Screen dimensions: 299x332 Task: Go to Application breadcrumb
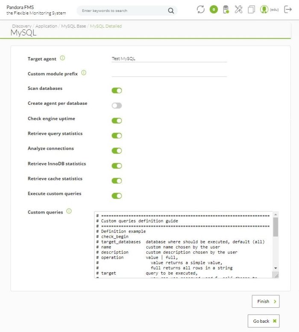(46, 26)
